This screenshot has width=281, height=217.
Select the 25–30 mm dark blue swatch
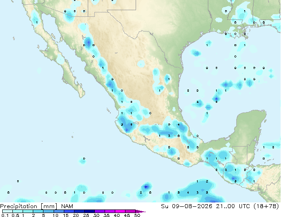coord(90,211)
